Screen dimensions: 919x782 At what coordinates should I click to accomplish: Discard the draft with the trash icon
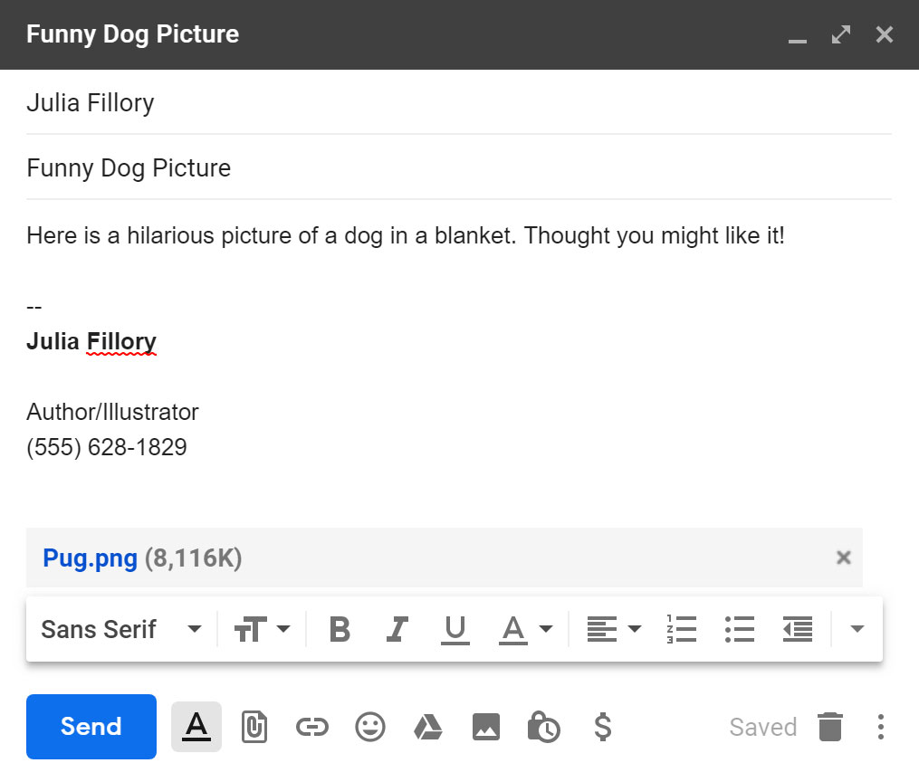point(830,727)
